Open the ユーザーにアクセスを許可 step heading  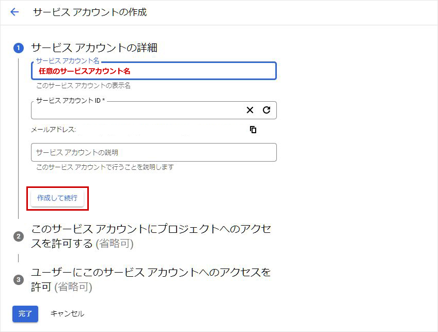[151, 279]
